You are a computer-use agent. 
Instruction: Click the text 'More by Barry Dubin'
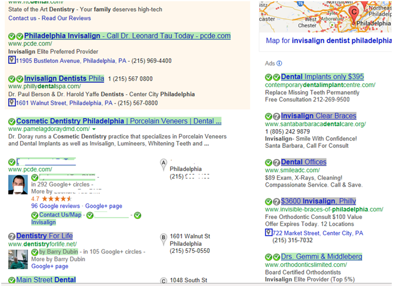click(x=58, y=260)
